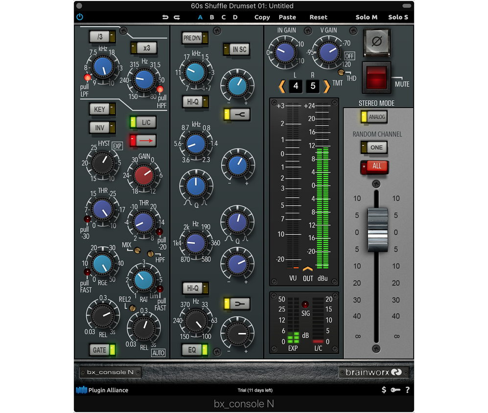This screenshot has height=413, width=488.
Task: Click the AUTO release label
Action: (x=159, y=353)
